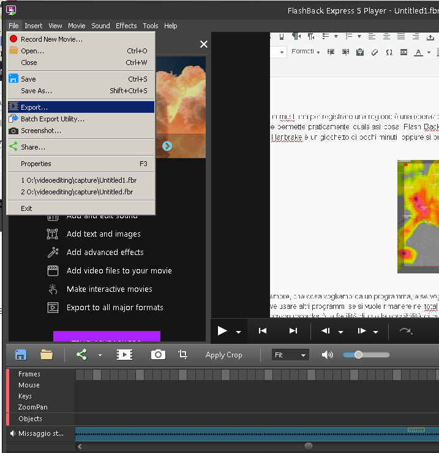This screenshot has height=453, width=439.
Task: Expand the play options dropdown arrow
Action: (238, 332)
